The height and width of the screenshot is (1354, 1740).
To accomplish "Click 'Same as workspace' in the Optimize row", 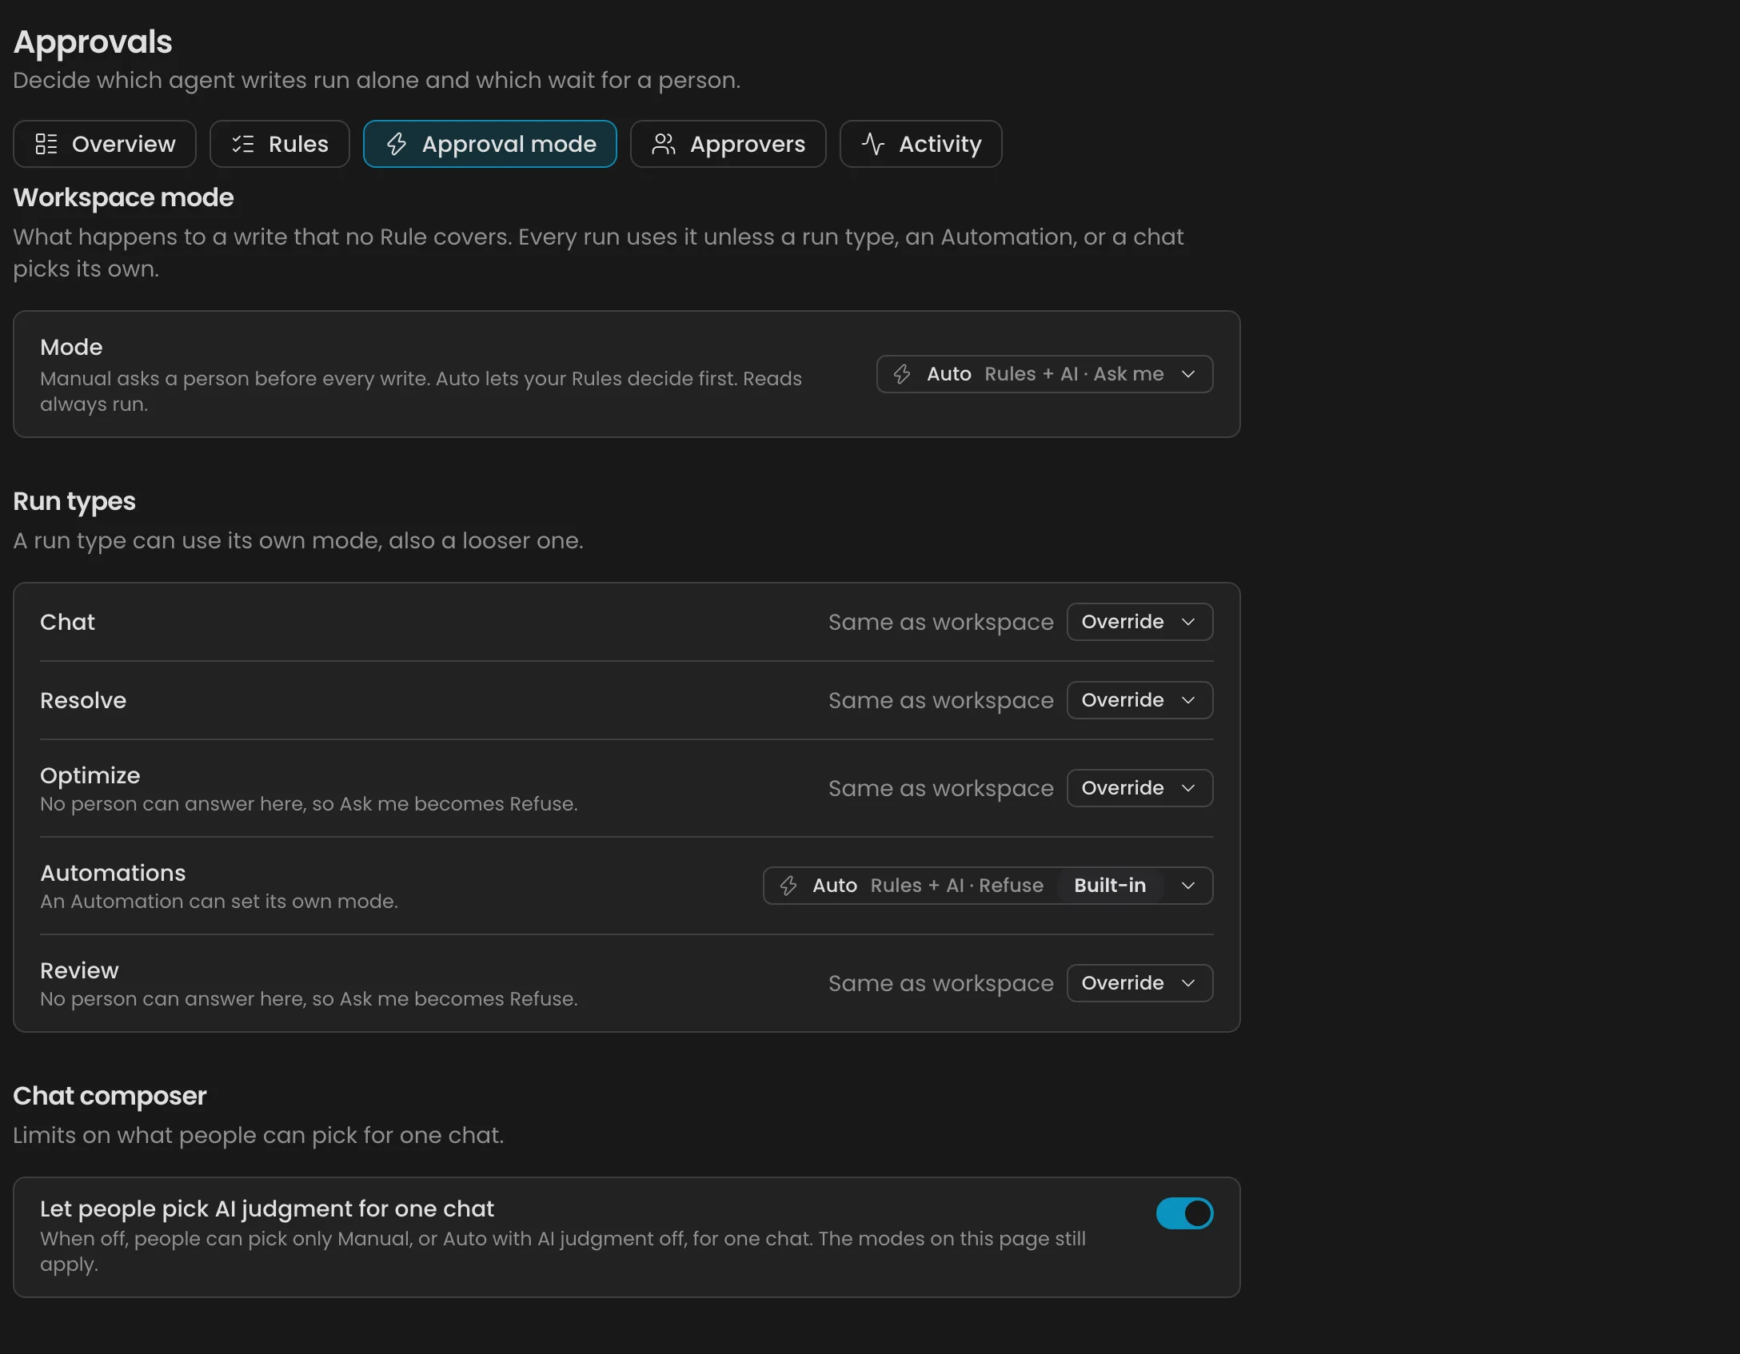I will (x=941, y=788).
